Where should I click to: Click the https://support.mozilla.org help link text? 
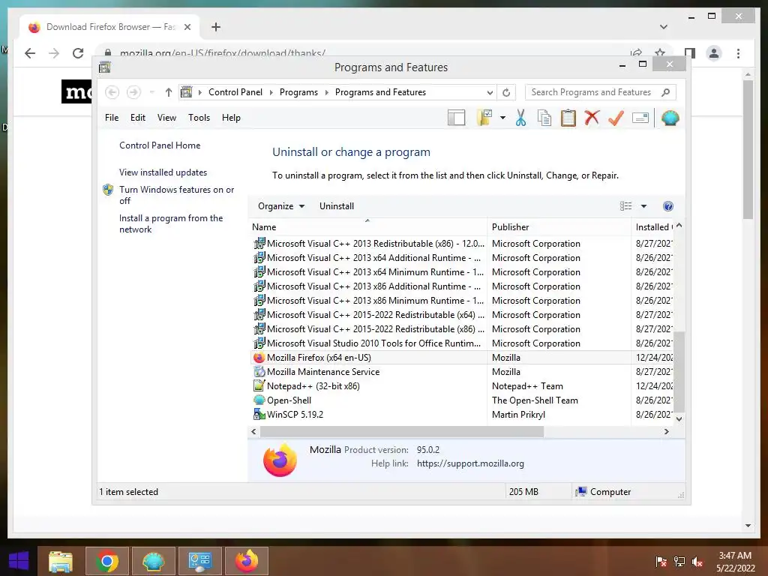[x=470, y=463]
